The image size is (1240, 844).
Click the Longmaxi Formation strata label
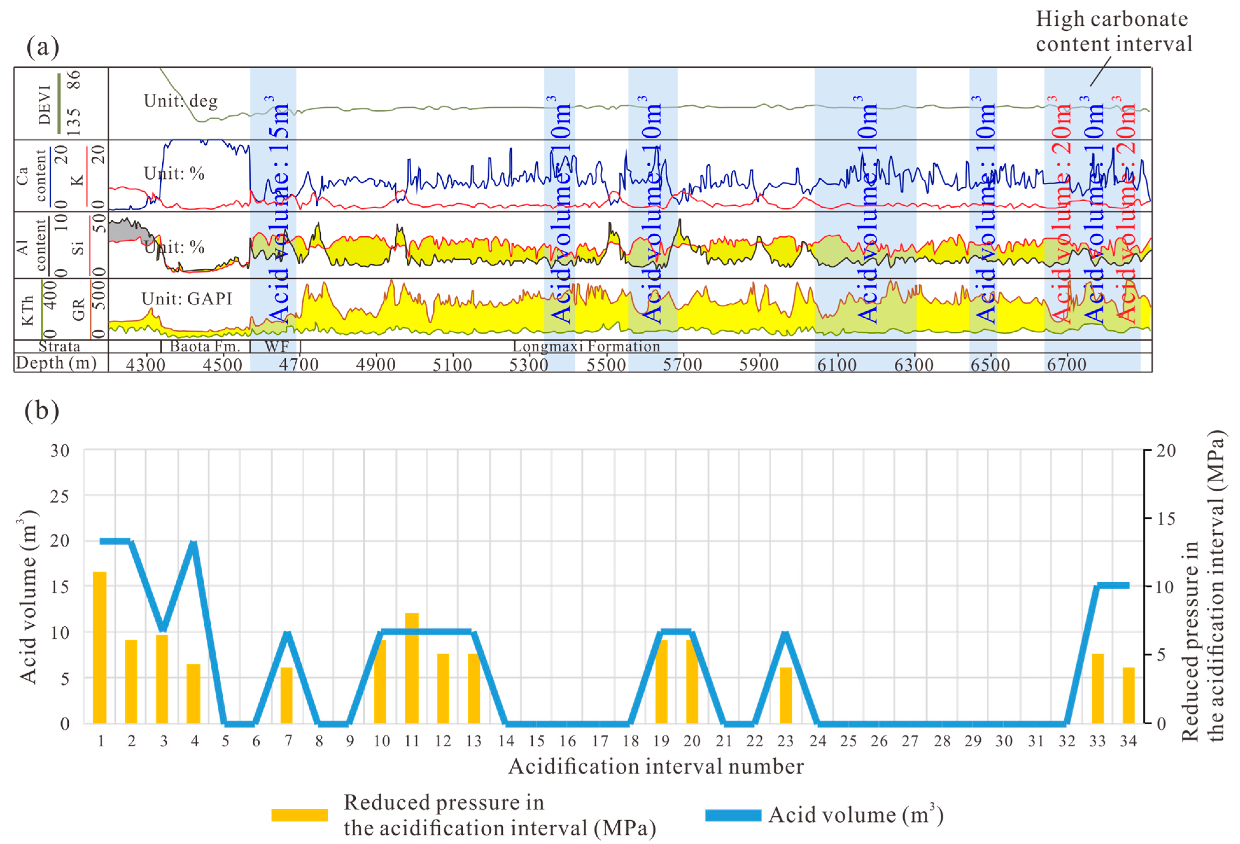click(x=586, y=347)
